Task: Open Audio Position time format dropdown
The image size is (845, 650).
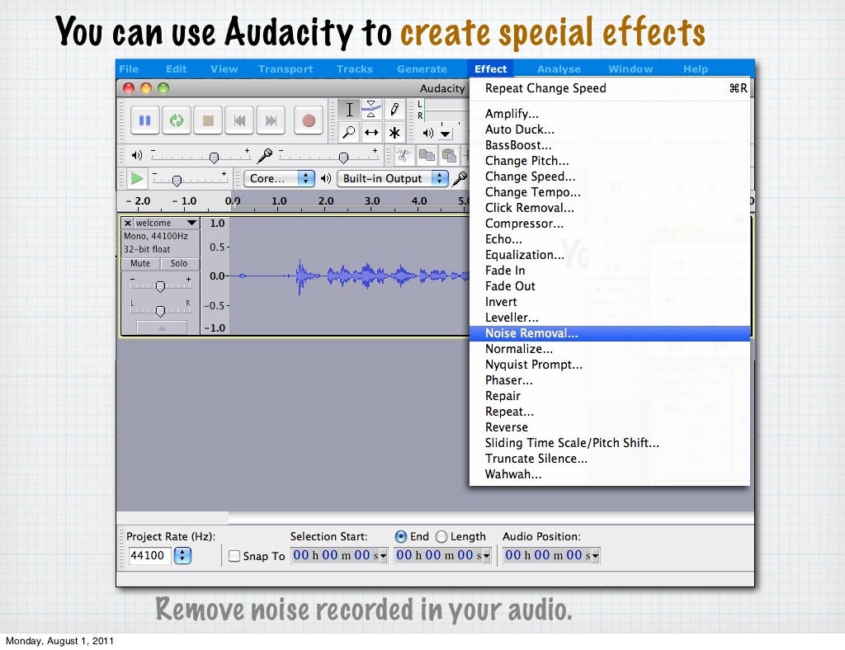Action: pyautogui.click(x=596, y=556)
